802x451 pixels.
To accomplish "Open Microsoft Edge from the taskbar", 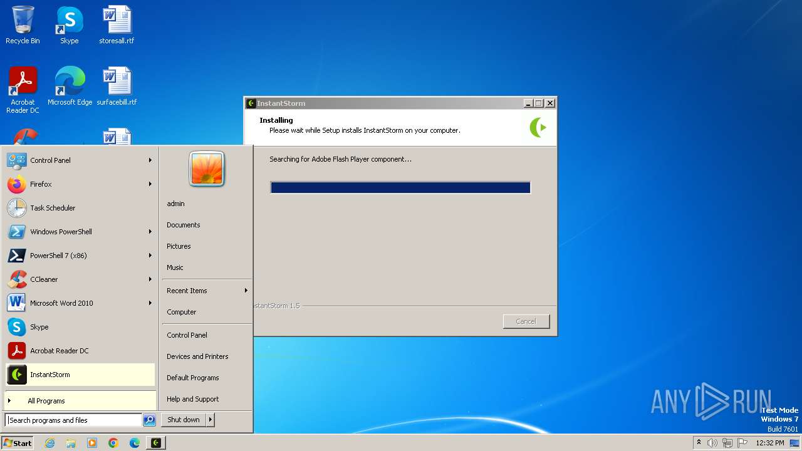I will click(x=135, y=443).
